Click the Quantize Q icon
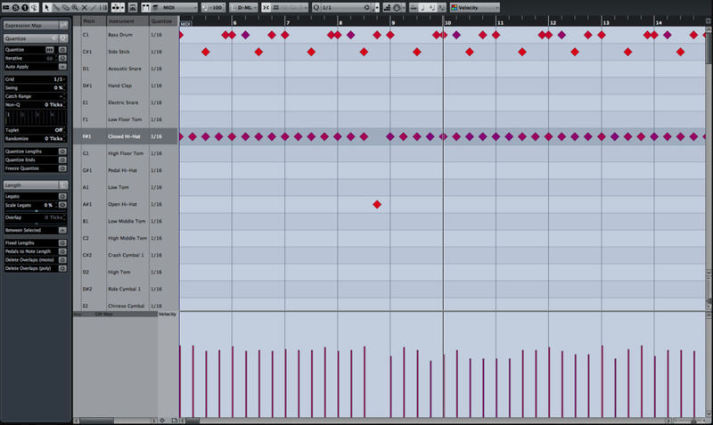713x425 pixels. pos(316,7)
